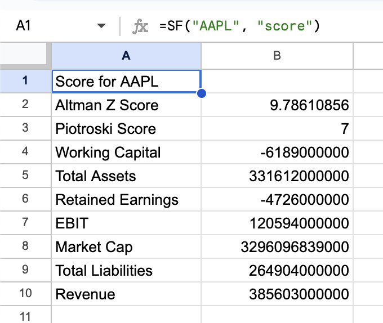Click the blue fill handle on A1
Screen dimensions: 383x323
201,93
